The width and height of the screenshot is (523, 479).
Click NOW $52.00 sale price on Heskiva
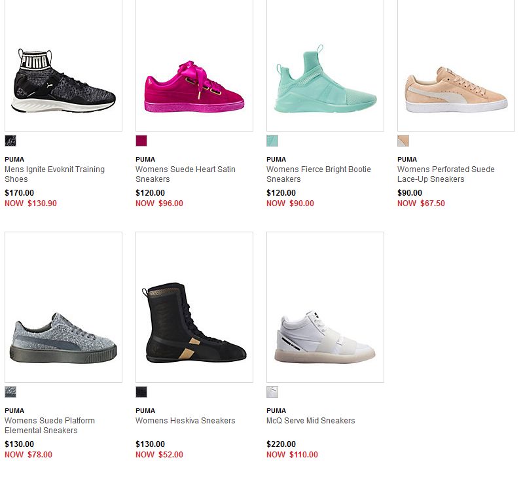tap(160, 455)
